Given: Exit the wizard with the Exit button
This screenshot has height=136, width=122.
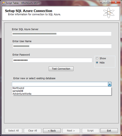Looking at the screenshot, I should 109,131.
